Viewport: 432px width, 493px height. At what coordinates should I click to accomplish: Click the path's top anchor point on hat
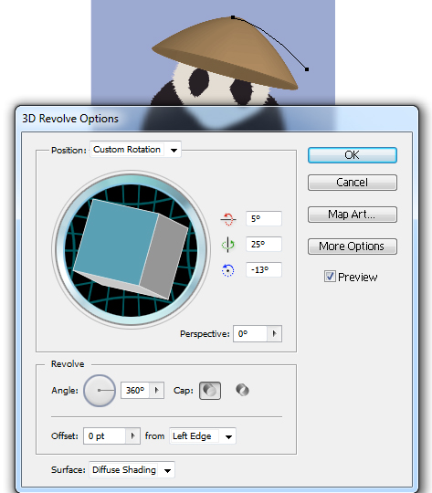233,17
